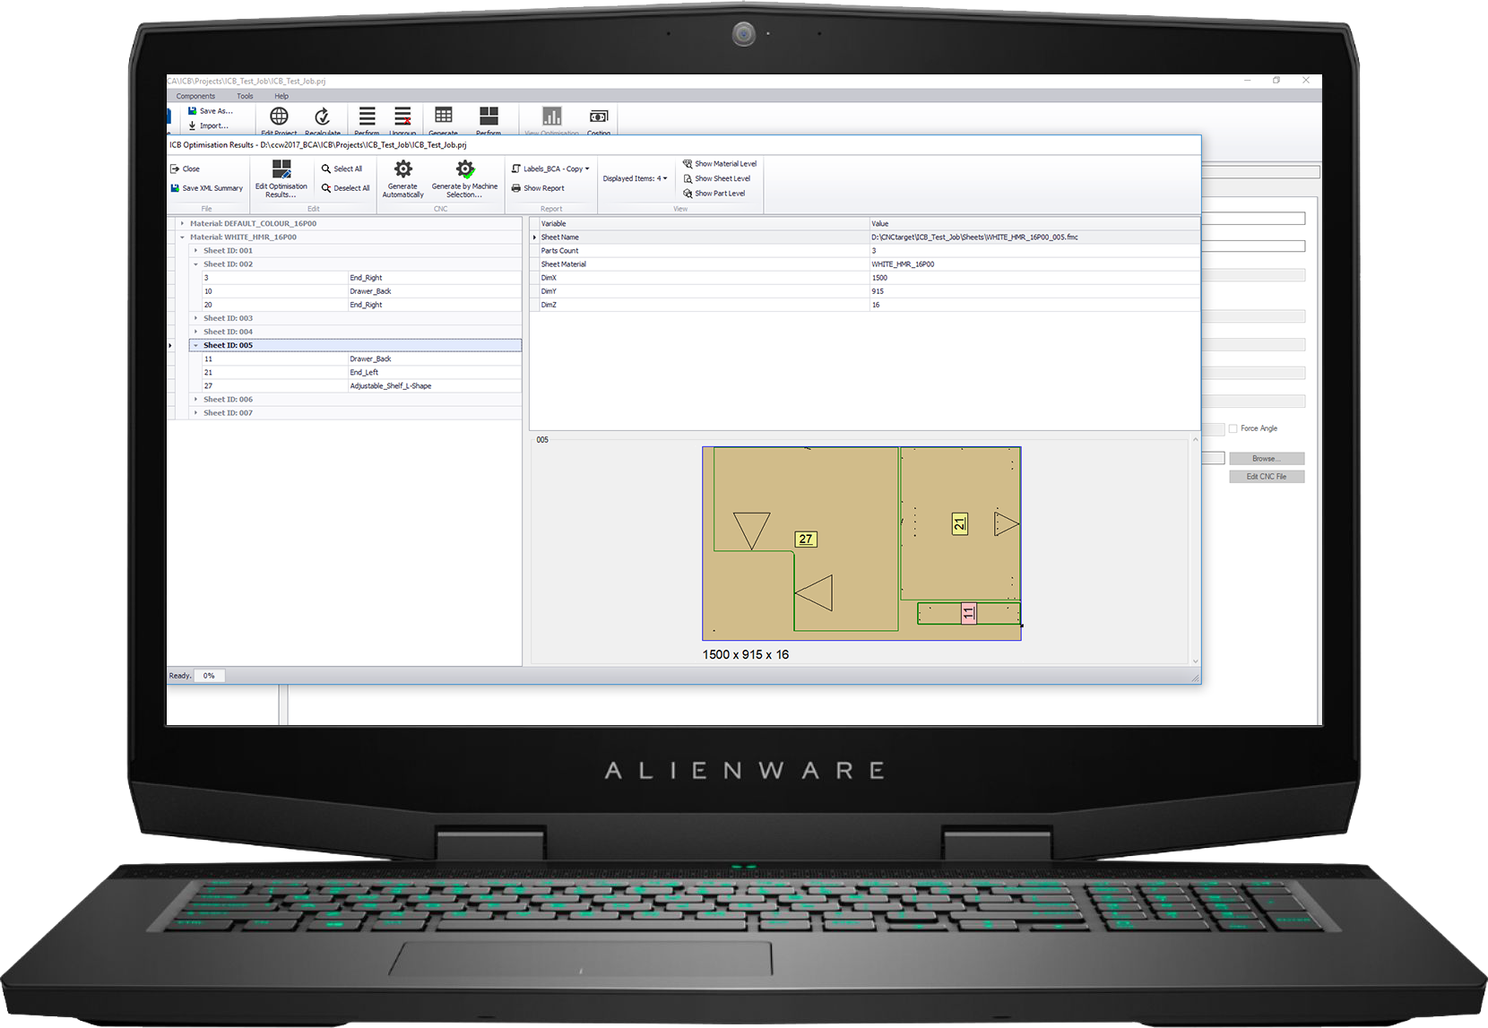The height and width of the screenshot is (1028, 1488).
Task: Click the preview pane scroll-up arrow
Action: (1195, 439)
